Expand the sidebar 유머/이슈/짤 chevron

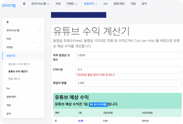pos(40,30)
